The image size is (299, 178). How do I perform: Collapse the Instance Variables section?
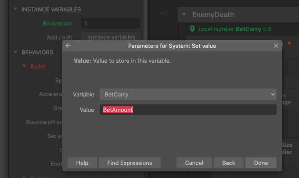(x=15, y=9)
